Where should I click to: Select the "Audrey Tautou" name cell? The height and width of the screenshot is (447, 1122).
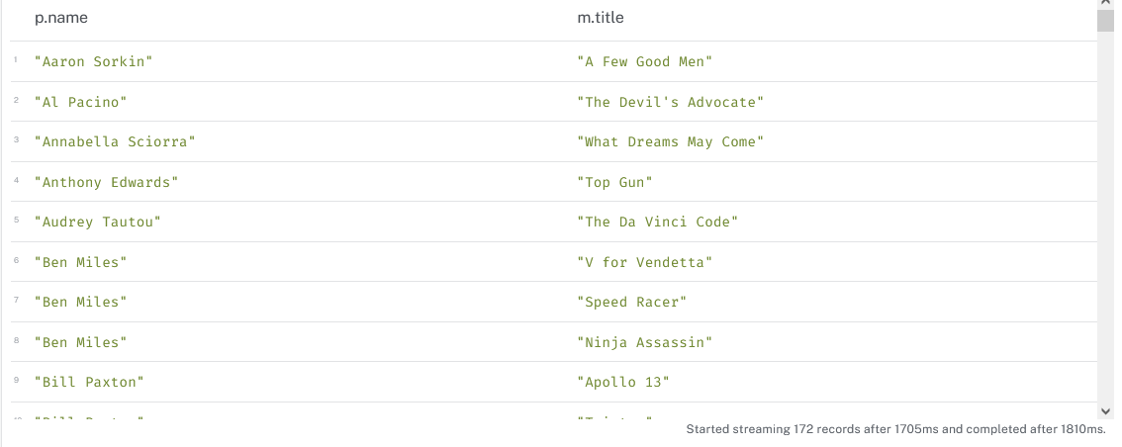[x=97, y=222]
